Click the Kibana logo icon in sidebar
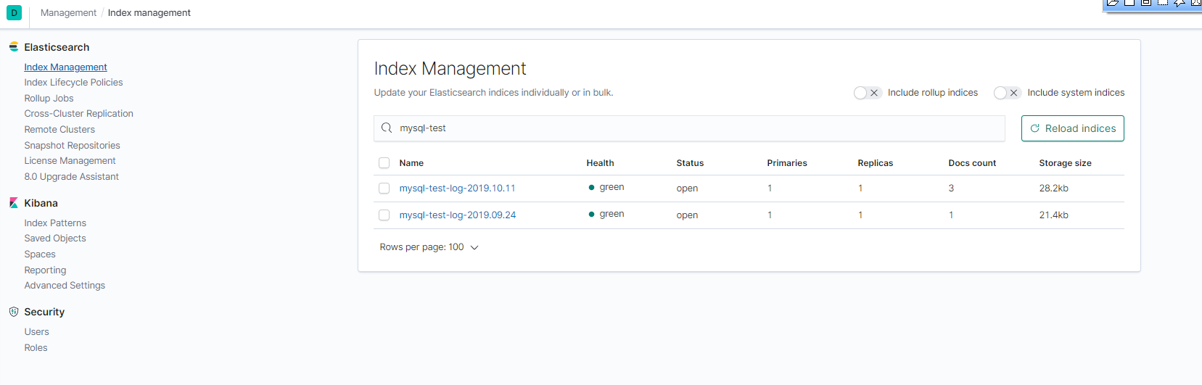This screenshot has width=1202, height=385. tap(13, 203)
